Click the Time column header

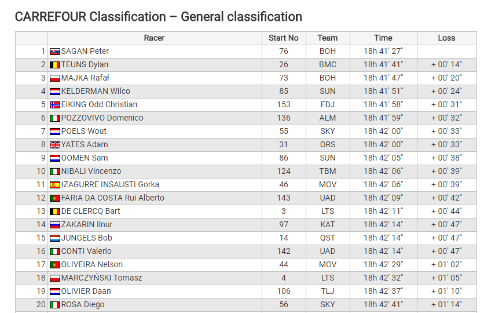(x=383, y=38)
